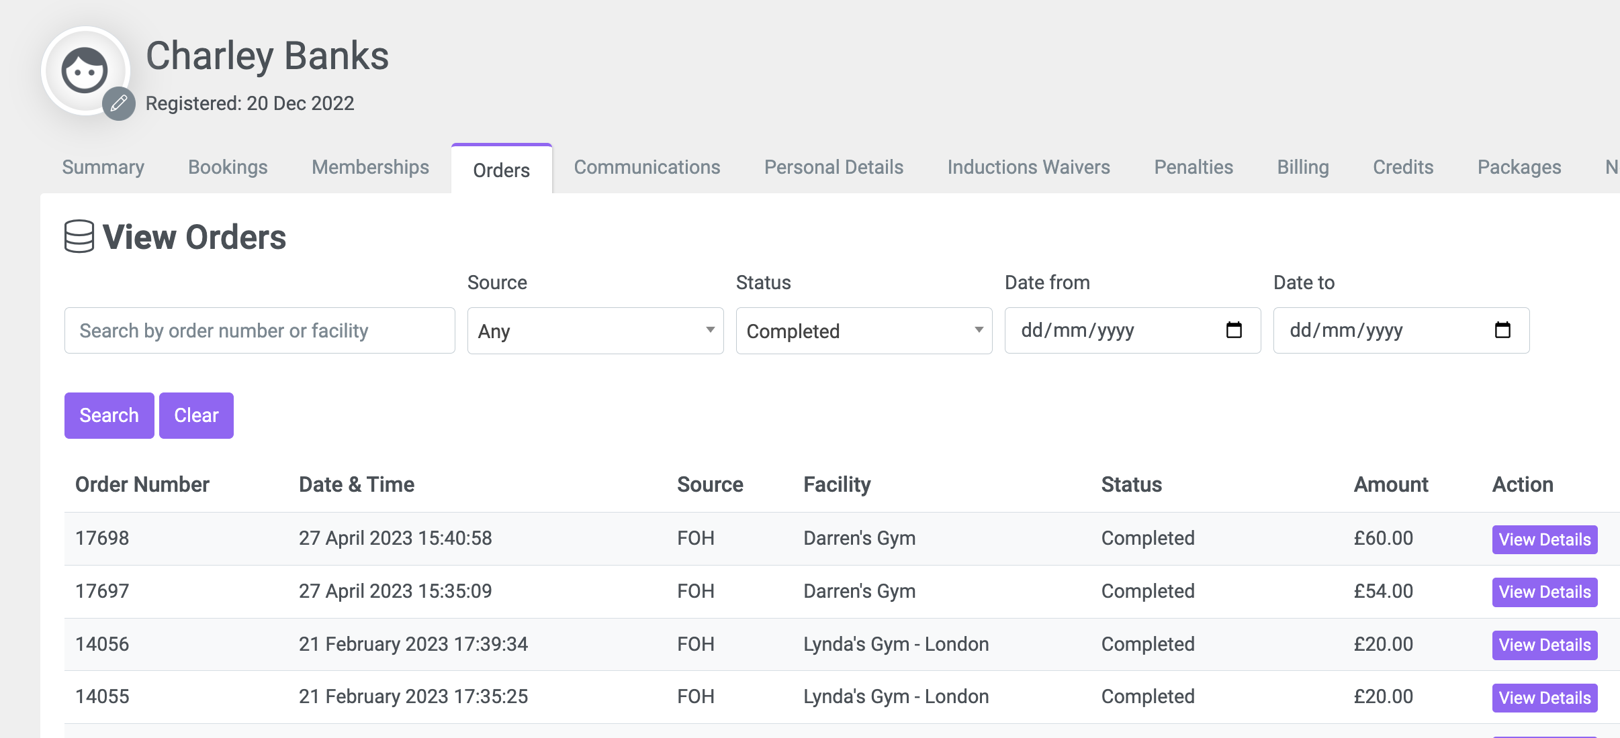Click the Amount column header
Viewport: 1620px width, 738px height.
click(x=1391, y=484)
